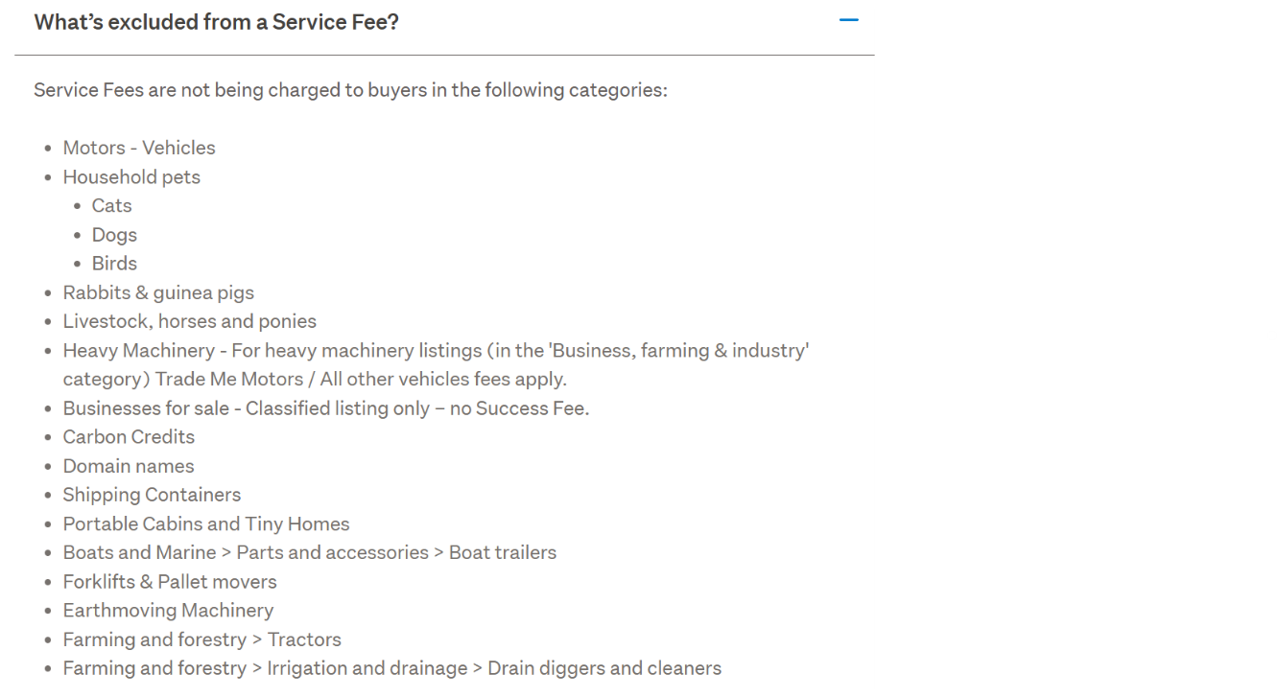Click the "Carbon Credits" entry
1278x697 pixels.
click(129, 437)
